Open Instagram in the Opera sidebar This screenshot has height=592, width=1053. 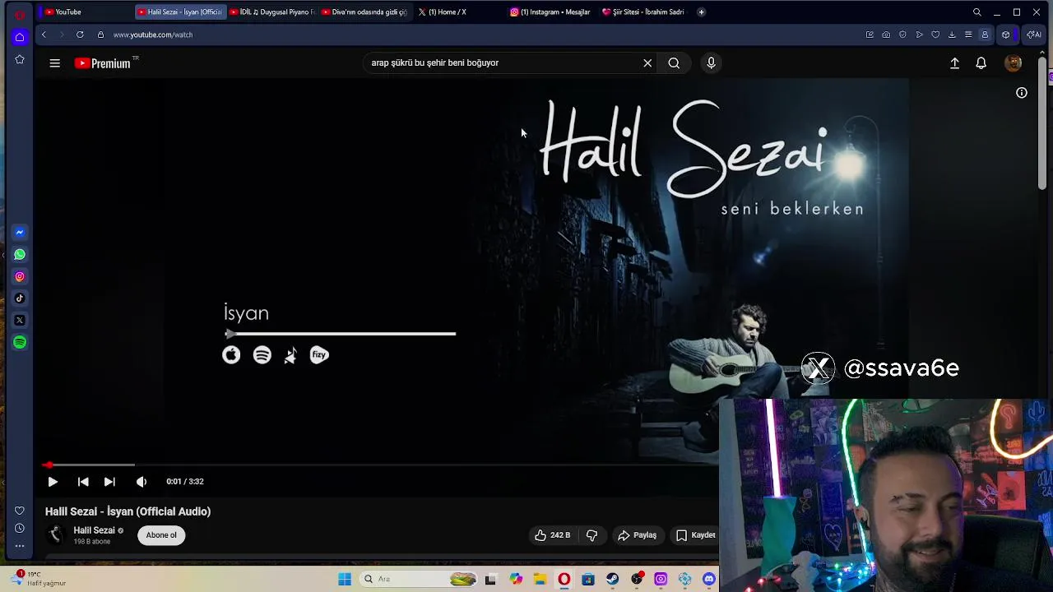(20, 277)
